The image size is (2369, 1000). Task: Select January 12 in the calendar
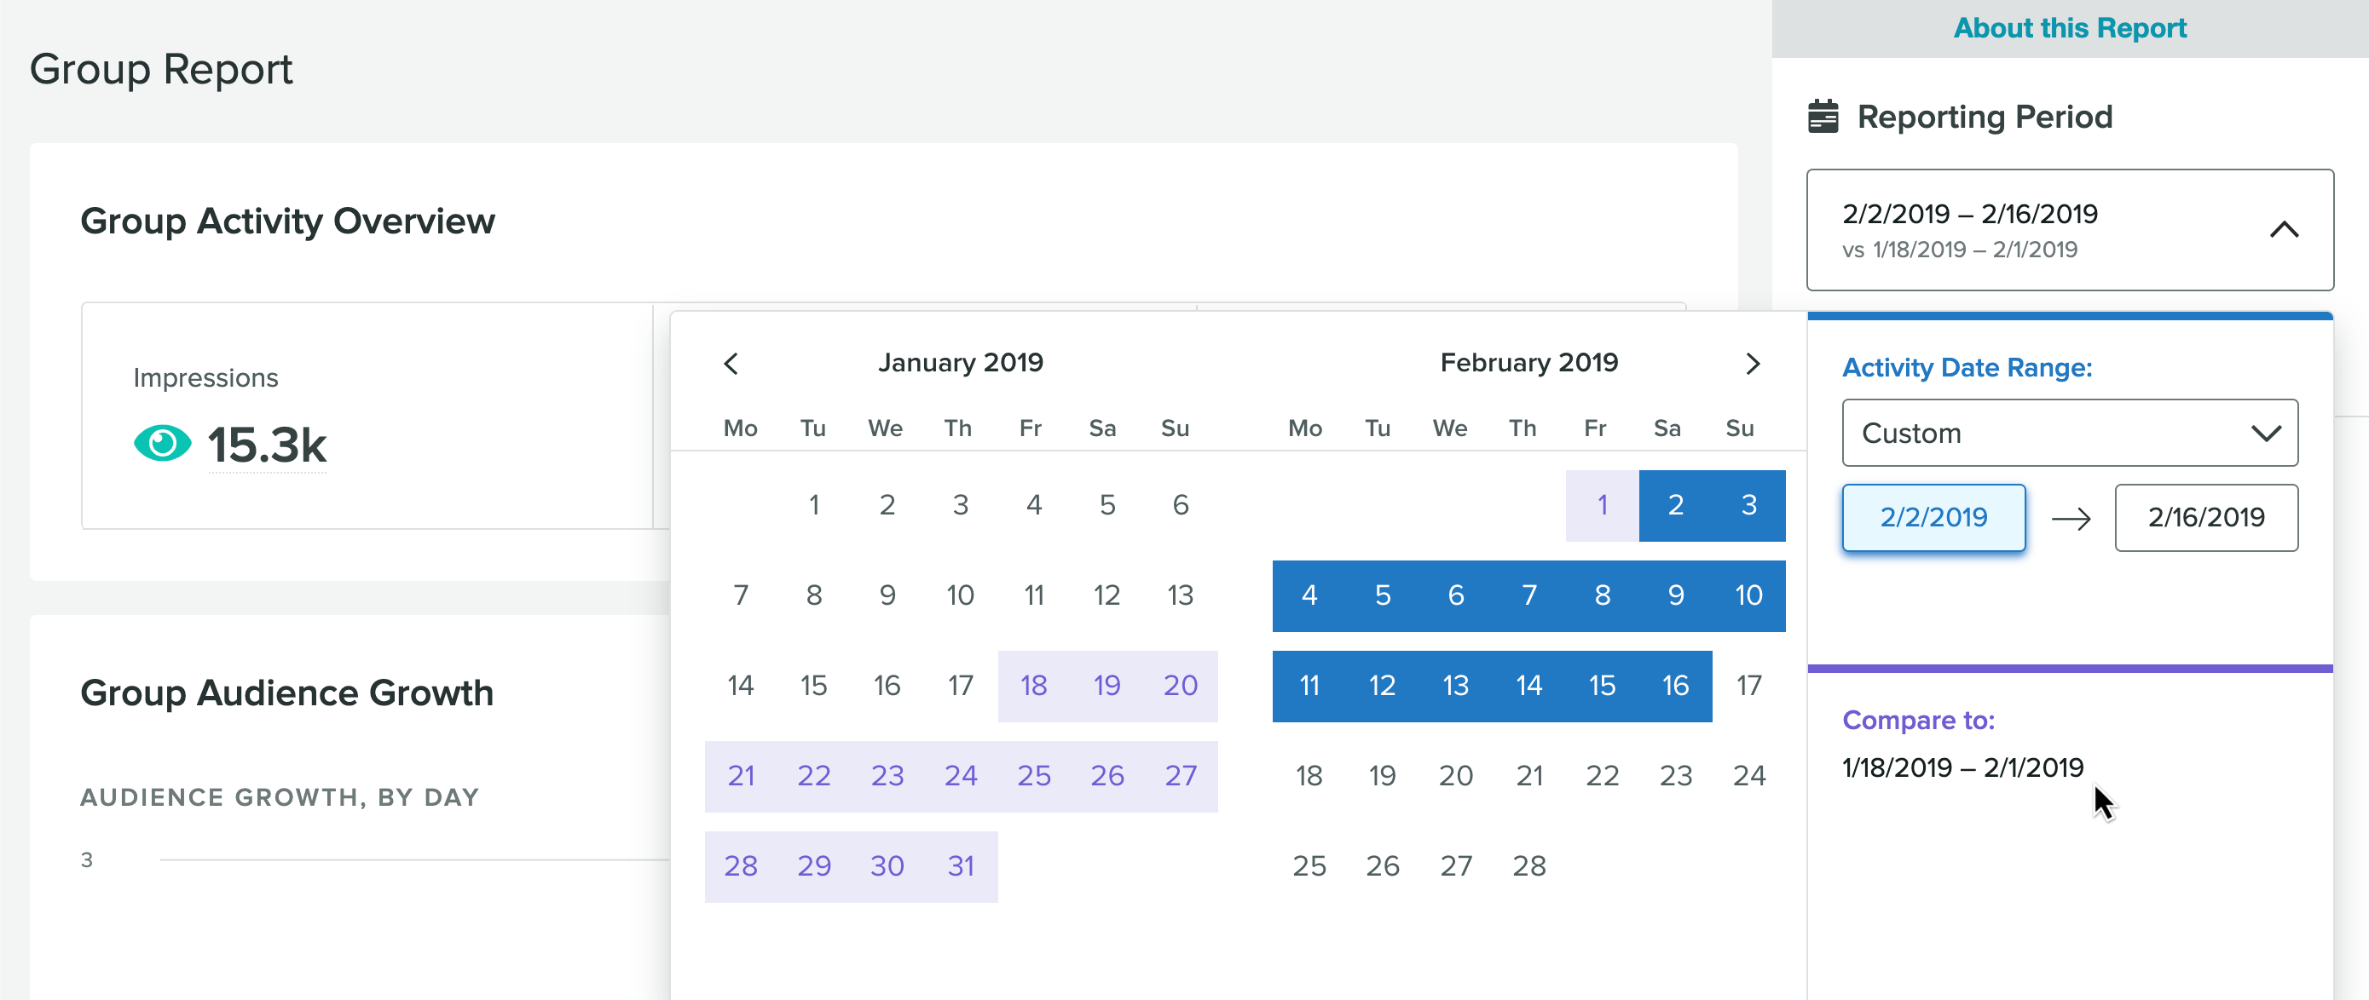(x=1107, y=595)
